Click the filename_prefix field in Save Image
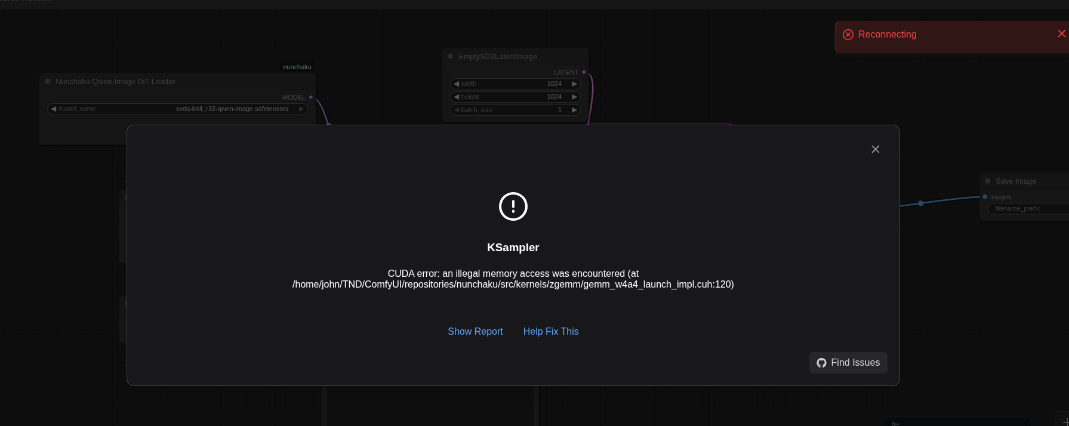Viewport: 1069px width, 426px height. 1028,208
